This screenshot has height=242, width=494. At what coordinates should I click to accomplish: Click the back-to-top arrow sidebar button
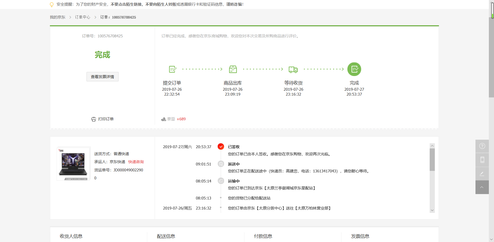click(482, 187)
